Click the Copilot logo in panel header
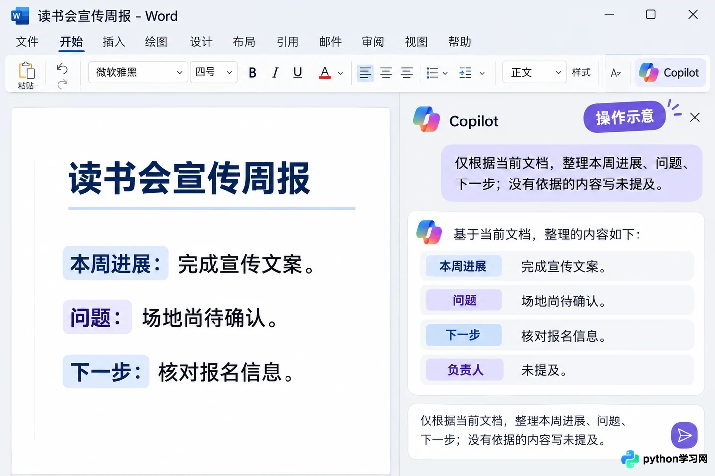 tap(427, 119)
